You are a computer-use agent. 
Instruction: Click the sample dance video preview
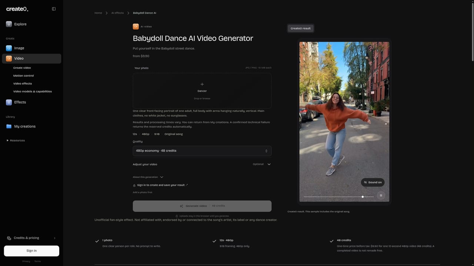[344, 122]
